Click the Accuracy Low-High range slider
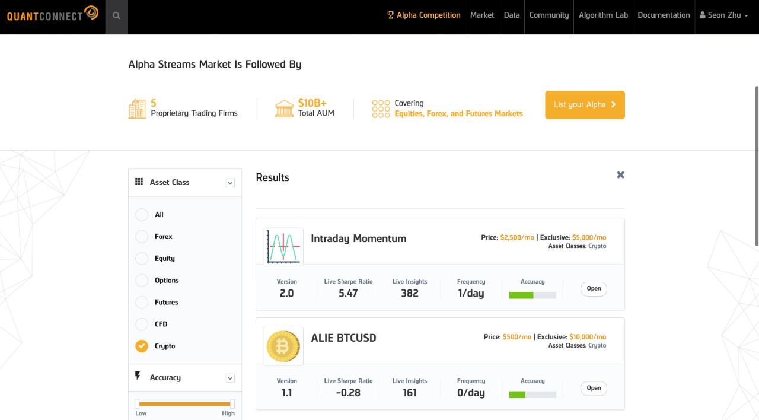Screen dimensions: 759x420 point(185,404)
